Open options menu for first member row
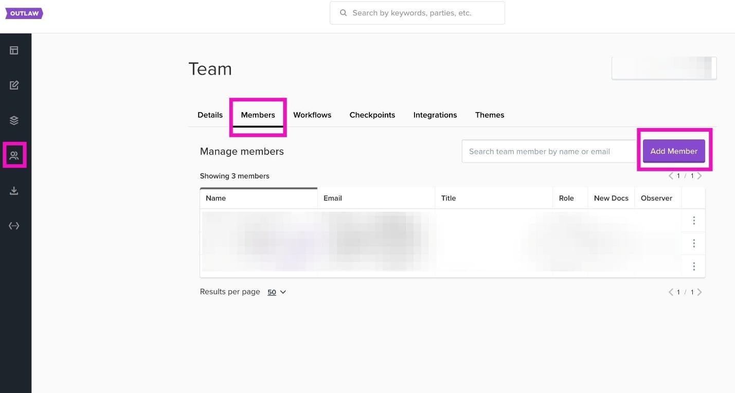This screenshot has width=735, height=393. tap(693, 221)
